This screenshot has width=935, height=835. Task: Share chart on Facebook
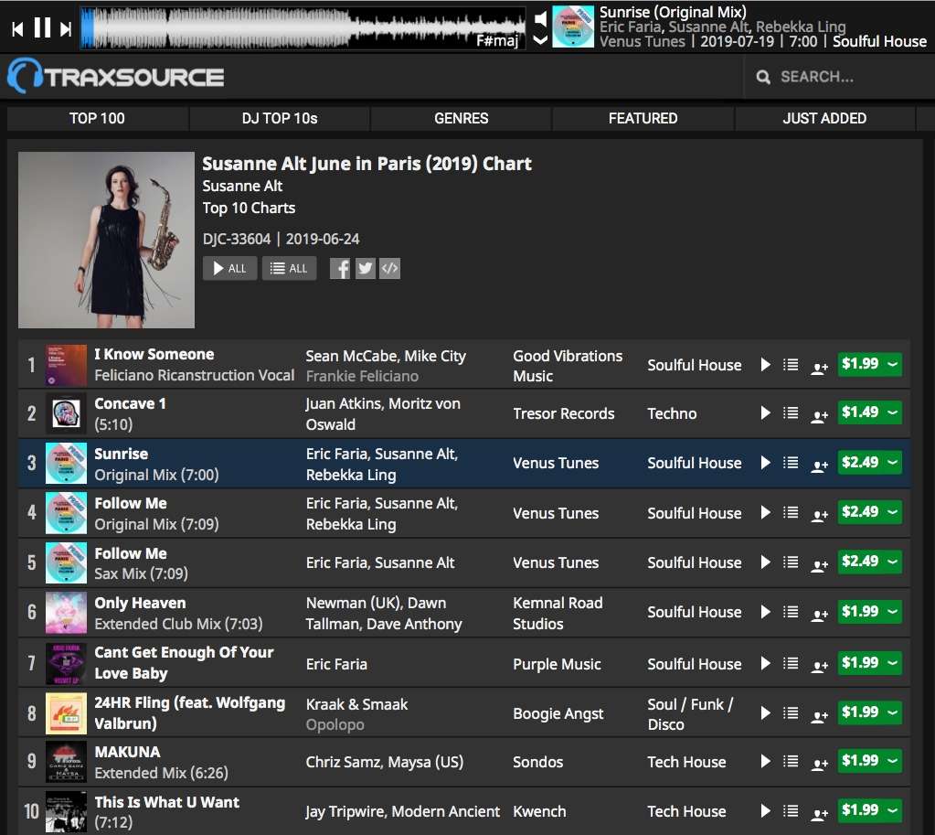(340, 269)
